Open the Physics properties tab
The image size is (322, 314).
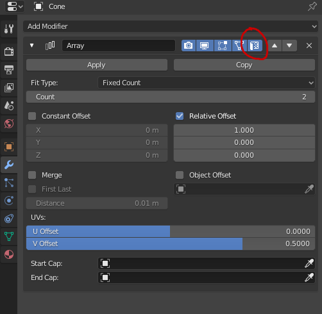9,201
